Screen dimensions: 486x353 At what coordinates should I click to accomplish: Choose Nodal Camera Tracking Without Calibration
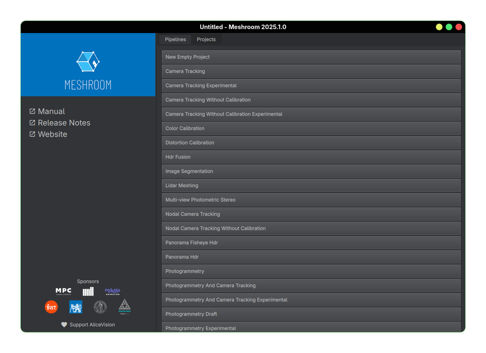pos(311,228)
